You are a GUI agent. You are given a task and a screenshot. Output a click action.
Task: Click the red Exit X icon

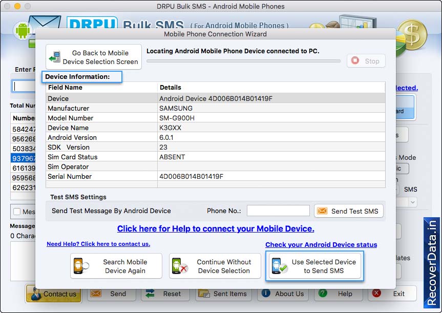[376, 293]
